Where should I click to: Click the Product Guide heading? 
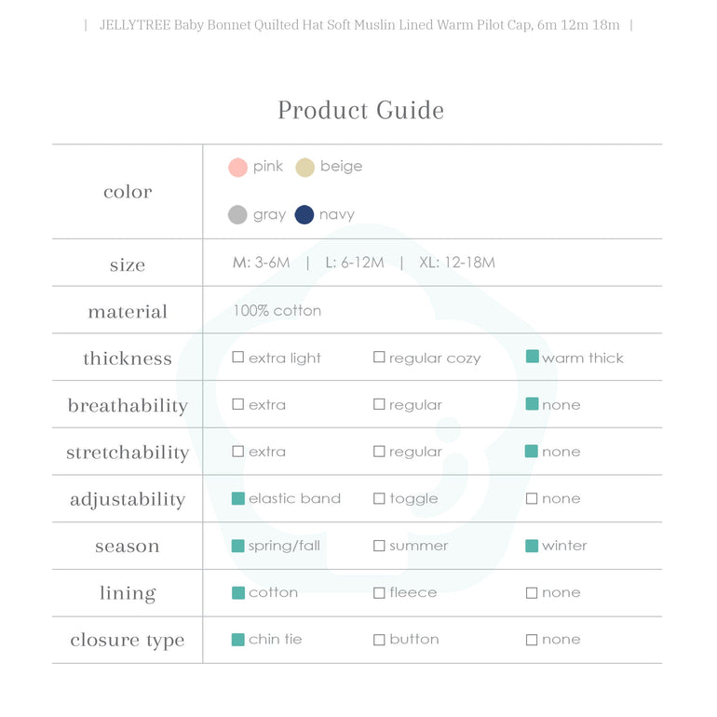[x=360, y=110]
